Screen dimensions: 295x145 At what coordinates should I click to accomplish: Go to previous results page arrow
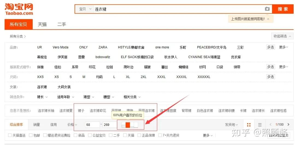tap(270, 125)
